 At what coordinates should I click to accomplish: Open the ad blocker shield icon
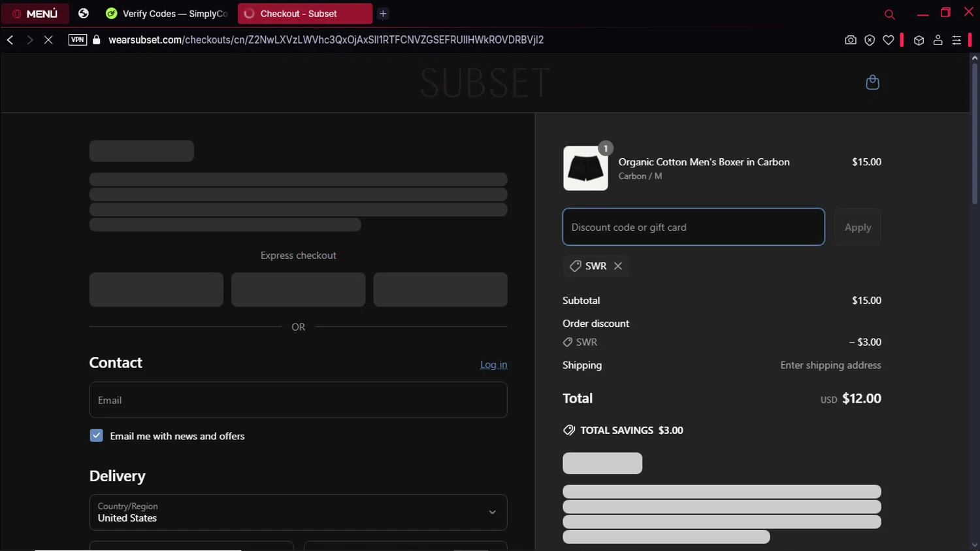pos(870,40)
